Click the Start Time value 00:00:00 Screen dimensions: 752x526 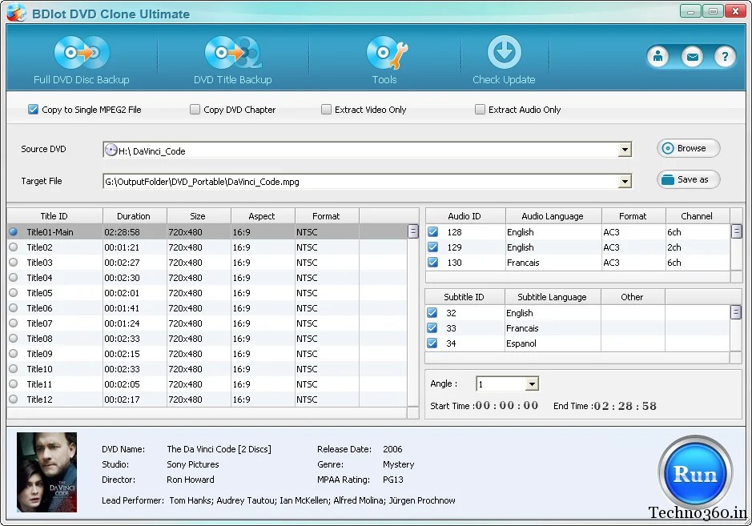[x=507, y=406]
